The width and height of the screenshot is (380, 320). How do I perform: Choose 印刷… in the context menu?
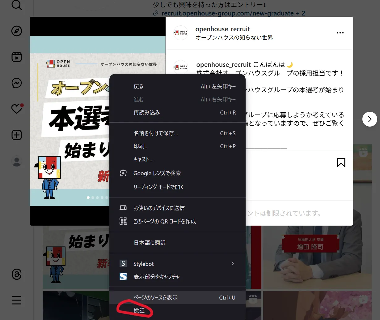click(x=177, y=146)
